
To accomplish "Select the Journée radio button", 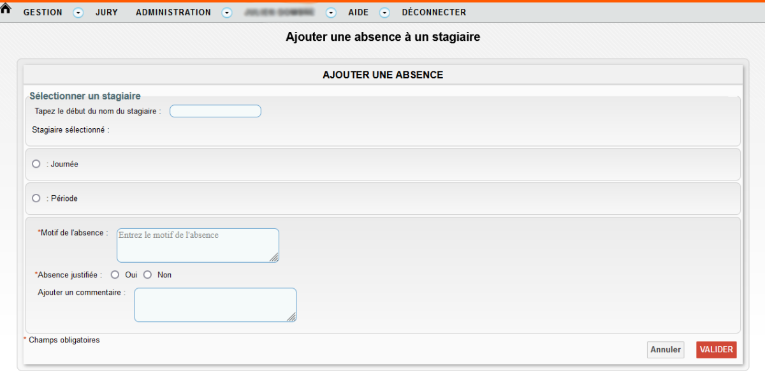I will click(x=36, y=164).
